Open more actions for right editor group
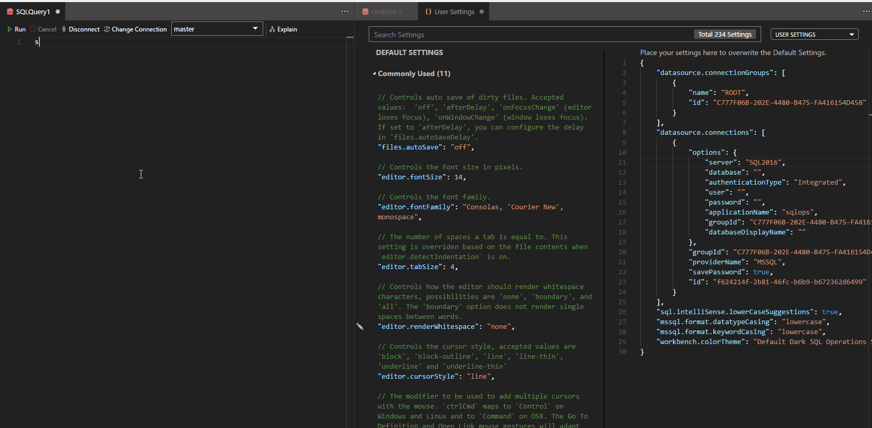The height and width of the screenshot is (428, 872). click(x=866, y=12)
